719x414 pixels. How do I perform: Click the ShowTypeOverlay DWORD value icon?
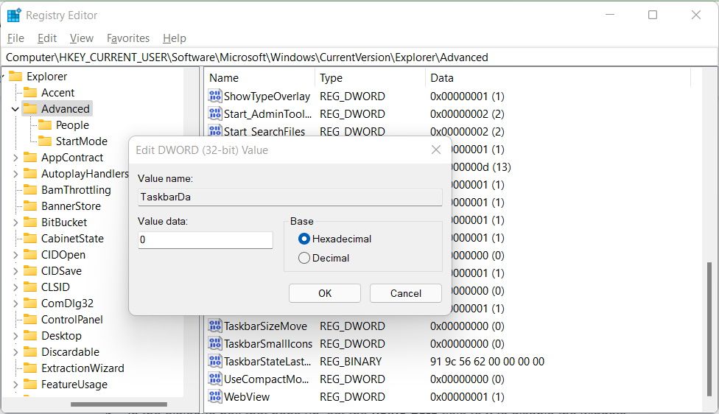215,97
